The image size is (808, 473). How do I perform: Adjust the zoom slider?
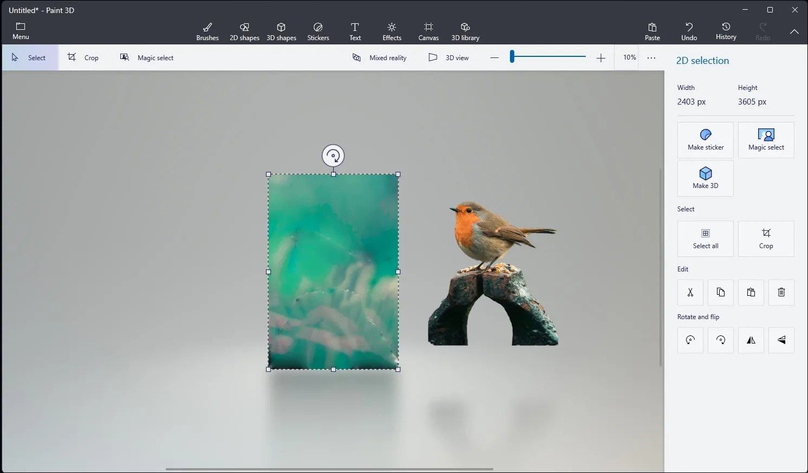(x=547, y=56)
